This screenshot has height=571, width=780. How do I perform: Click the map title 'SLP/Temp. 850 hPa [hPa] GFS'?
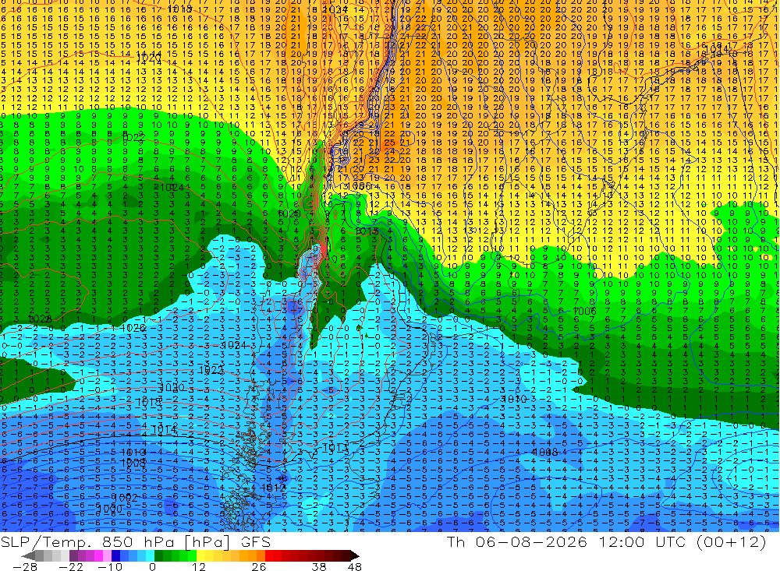(135, 541)
